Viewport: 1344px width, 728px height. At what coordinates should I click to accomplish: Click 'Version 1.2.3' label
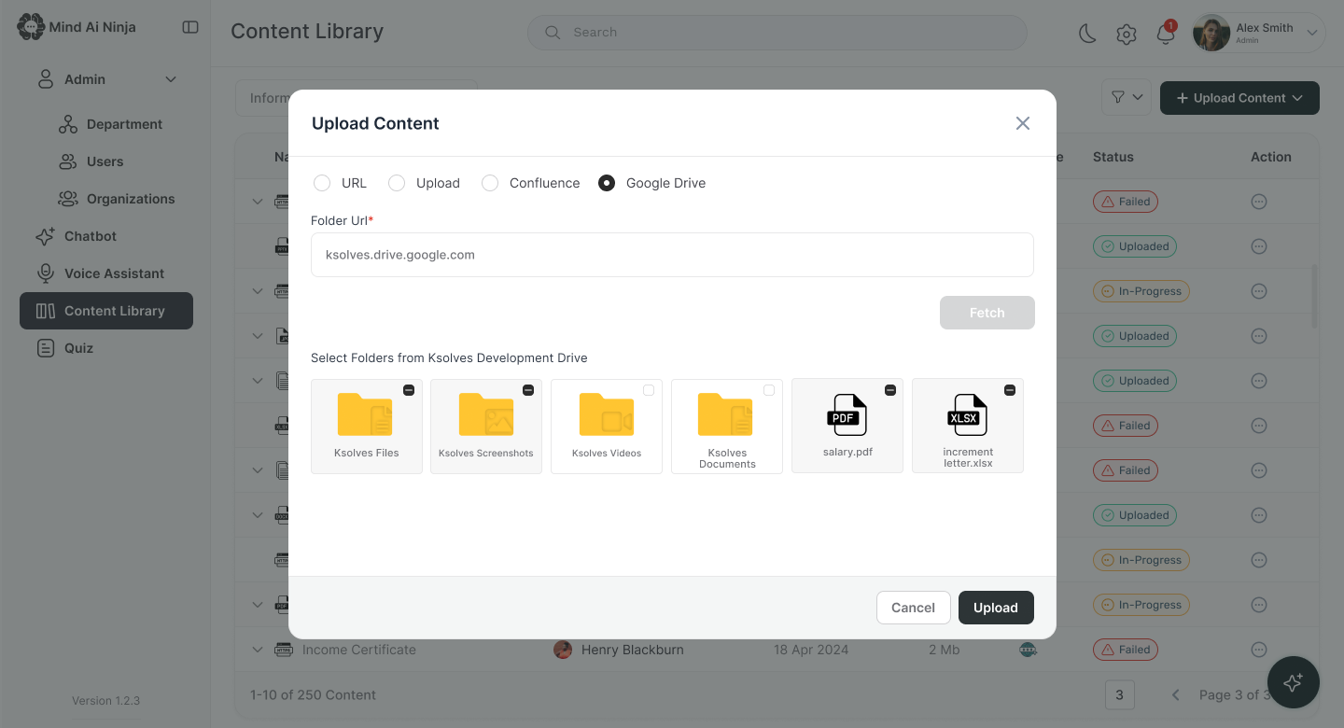(105, 701)
